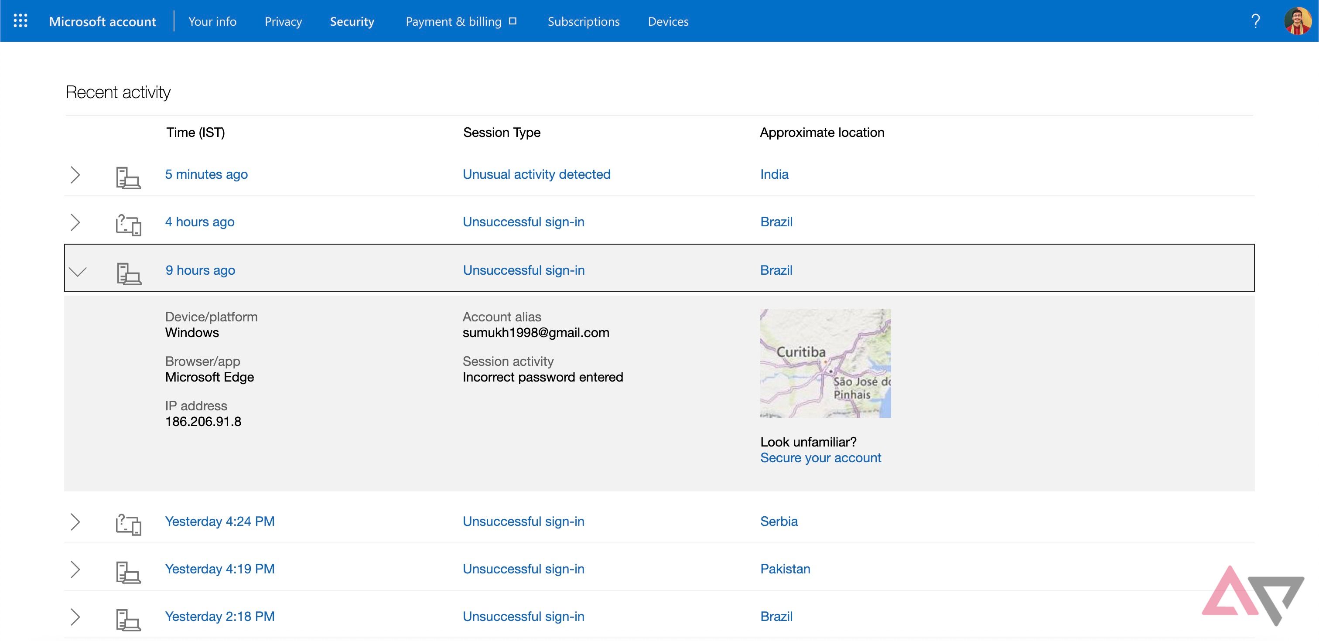Click the Yesterday 2:18 PM time link
Viewport: 1319px width, 641px height.
pos(220,617)
